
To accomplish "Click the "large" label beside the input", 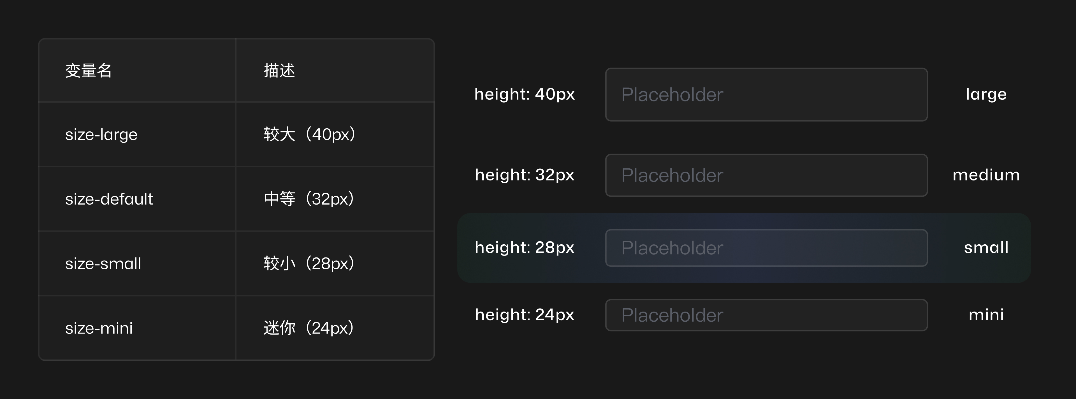I will (x=986, y=94).
